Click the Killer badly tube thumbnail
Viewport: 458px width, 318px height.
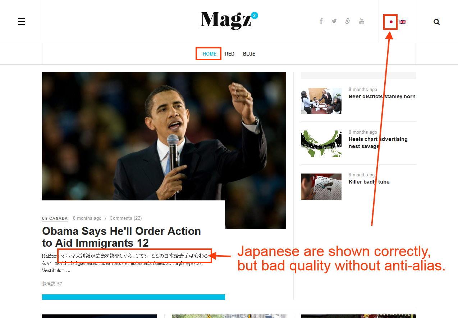click(321, 186)
